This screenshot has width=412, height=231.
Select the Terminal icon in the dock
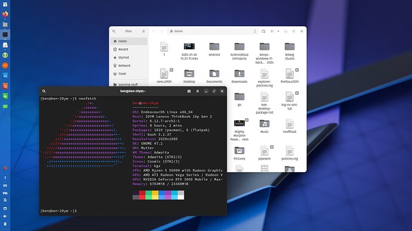point(5,35)
